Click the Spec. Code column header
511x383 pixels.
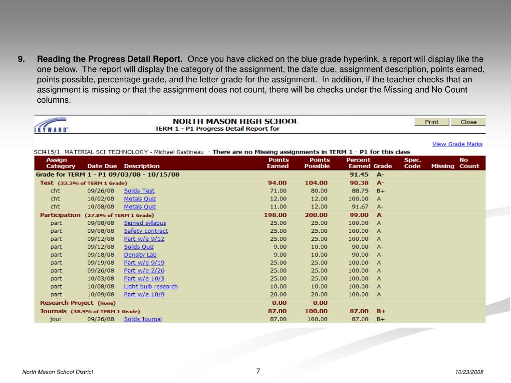(x=412, y=163)
